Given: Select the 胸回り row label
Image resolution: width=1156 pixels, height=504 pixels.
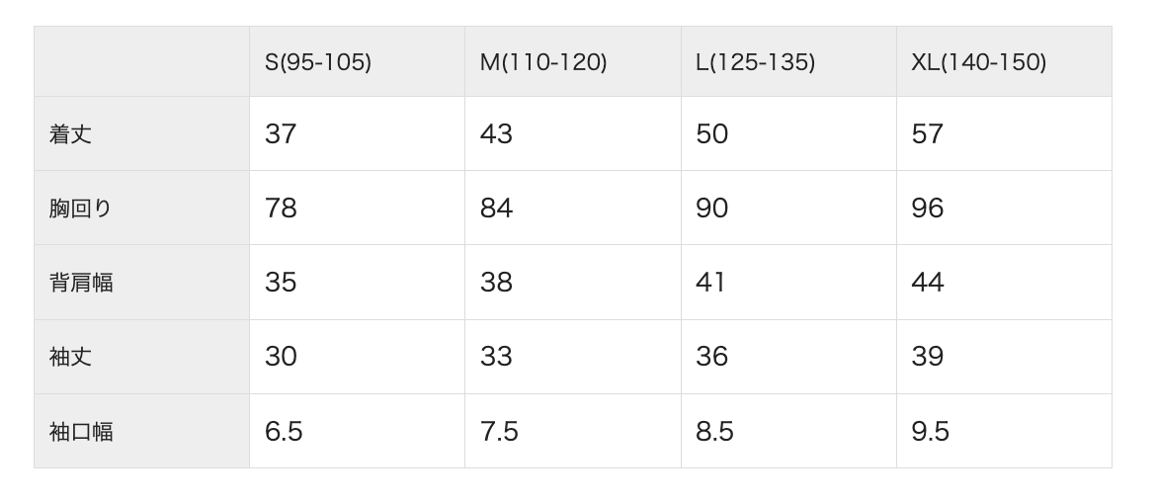Looking at the screenshot, I should (x=81, y=209).
